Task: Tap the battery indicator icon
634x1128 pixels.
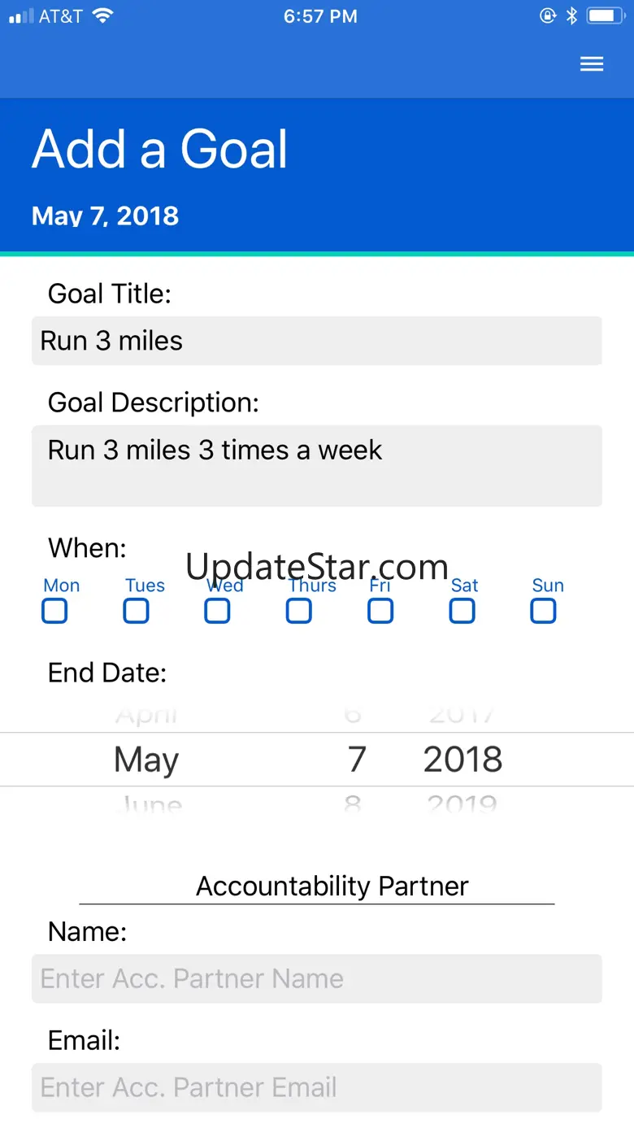Action: click(605, 16)
